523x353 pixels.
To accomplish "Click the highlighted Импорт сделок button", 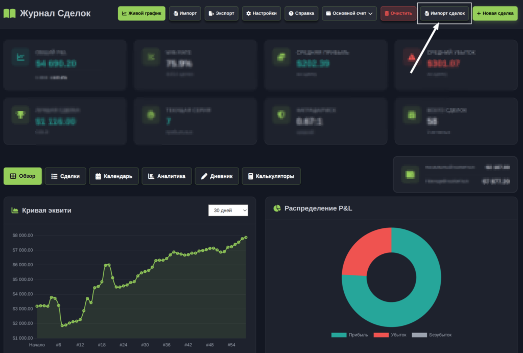I will point(444,13).
